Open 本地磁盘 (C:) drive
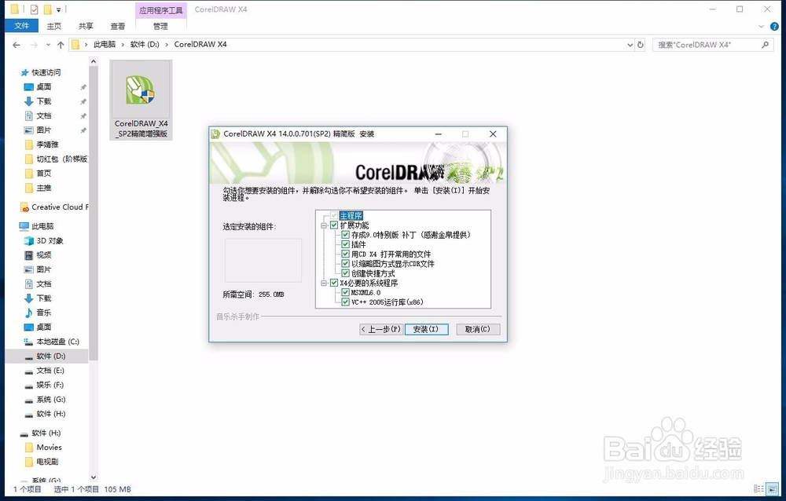The image size is (786, 501). pos(57,342)
